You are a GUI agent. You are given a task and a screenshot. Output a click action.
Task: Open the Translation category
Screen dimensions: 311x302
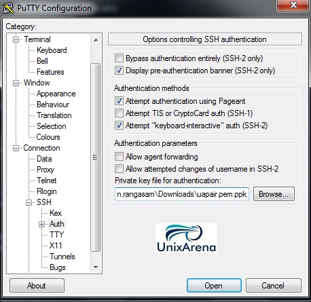pos(54,115)
